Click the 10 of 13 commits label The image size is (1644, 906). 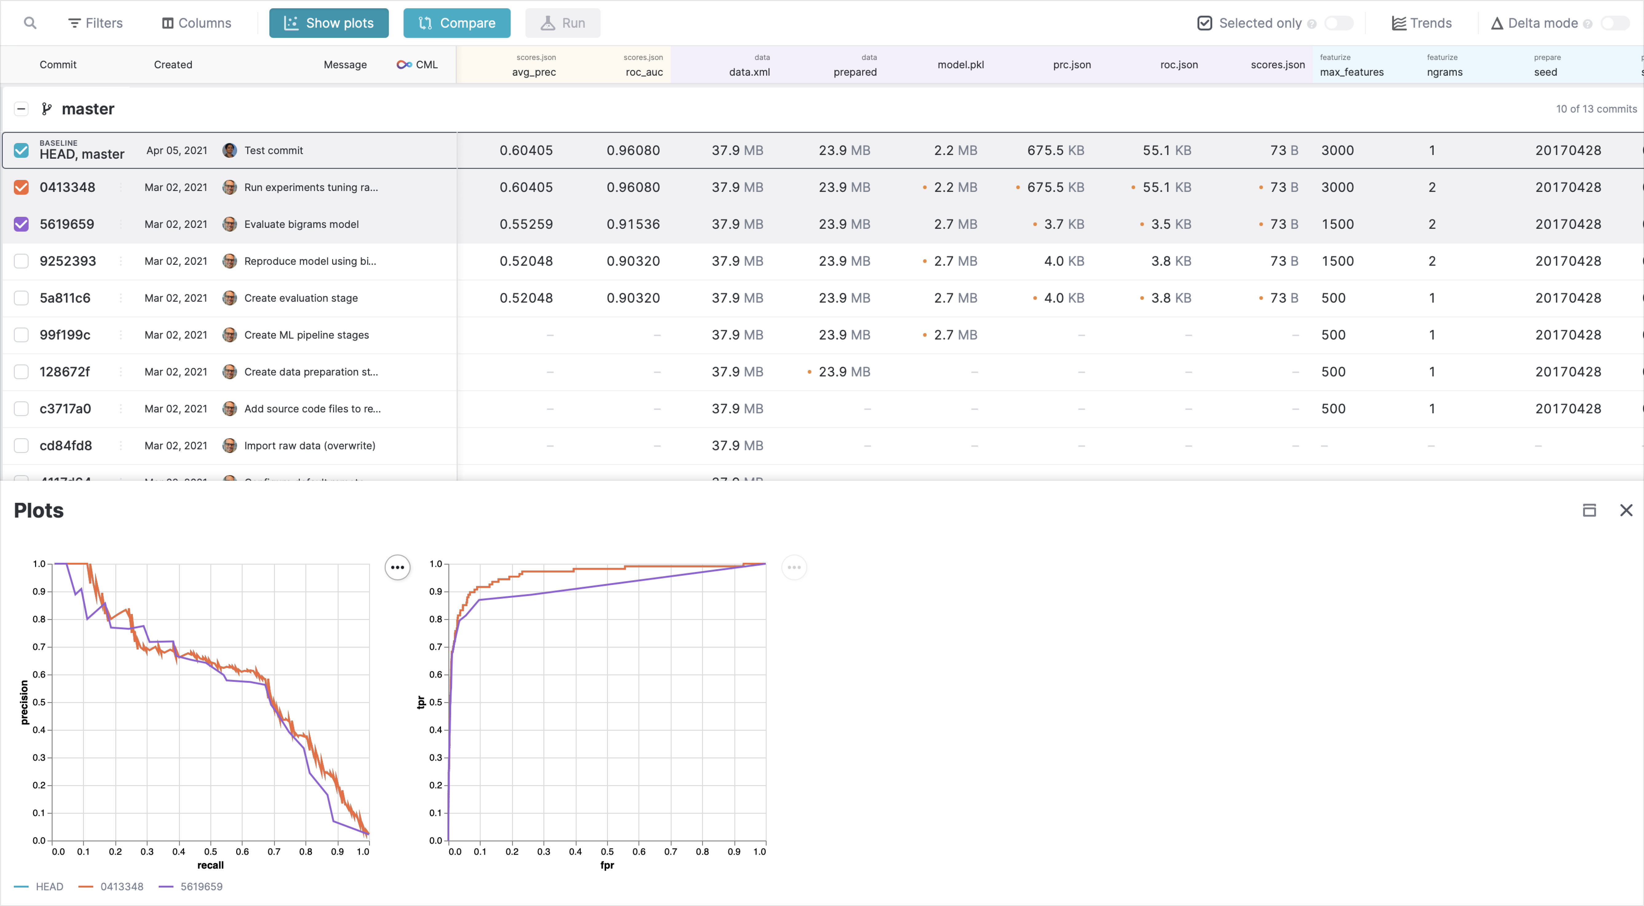(x=1596, y=109)
